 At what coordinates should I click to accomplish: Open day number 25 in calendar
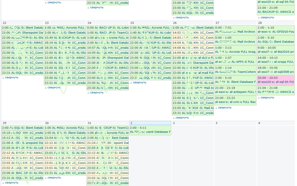(132, 23)
